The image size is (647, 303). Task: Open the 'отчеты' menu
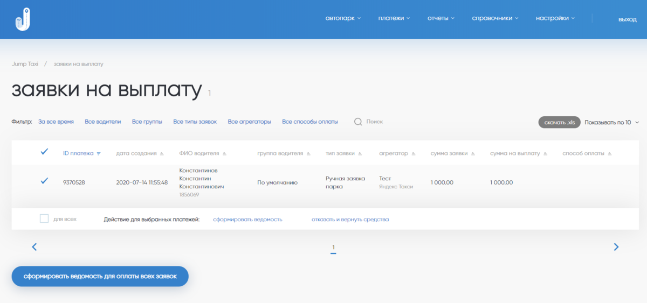[x=440, y=18]
